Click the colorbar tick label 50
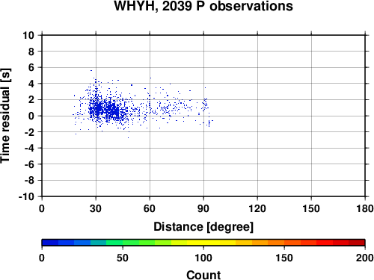This screenshot has height=280, width=374. tap(123, 258)
